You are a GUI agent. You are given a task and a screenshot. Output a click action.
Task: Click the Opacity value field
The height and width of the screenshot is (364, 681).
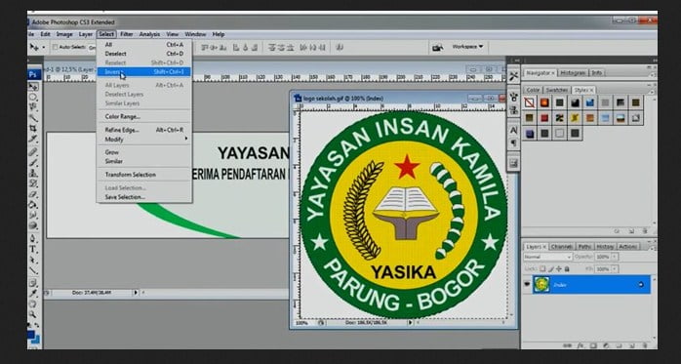coord(602,258)
